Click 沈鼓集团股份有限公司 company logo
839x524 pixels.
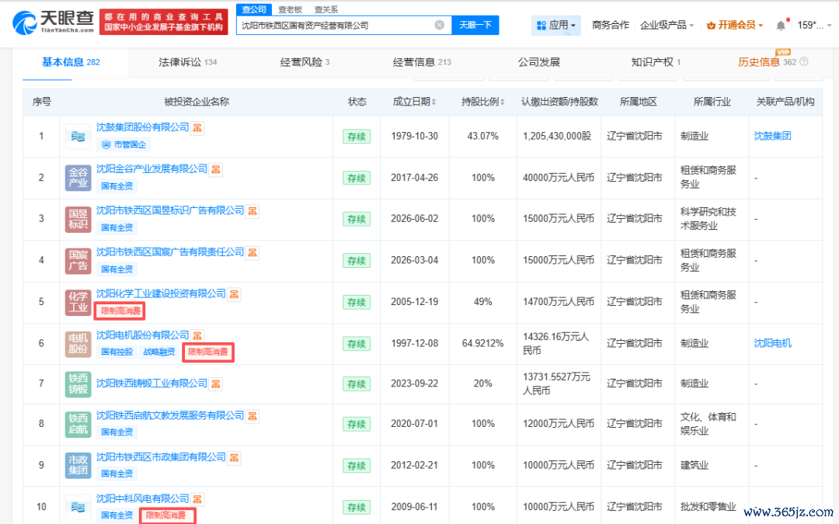[78, 137]
